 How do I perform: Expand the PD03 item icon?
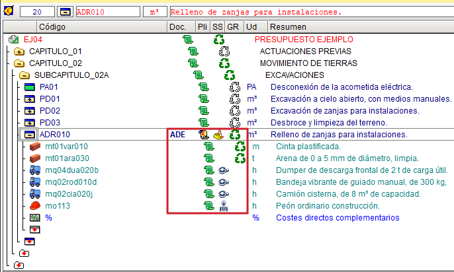point(30,123)
